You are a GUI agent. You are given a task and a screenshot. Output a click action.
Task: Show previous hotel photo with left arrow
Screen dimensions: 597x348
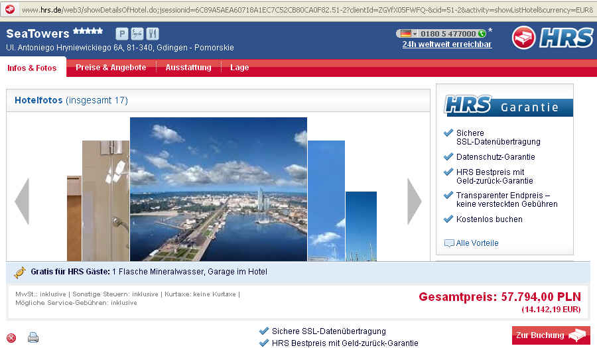click(x=22, y=201)
